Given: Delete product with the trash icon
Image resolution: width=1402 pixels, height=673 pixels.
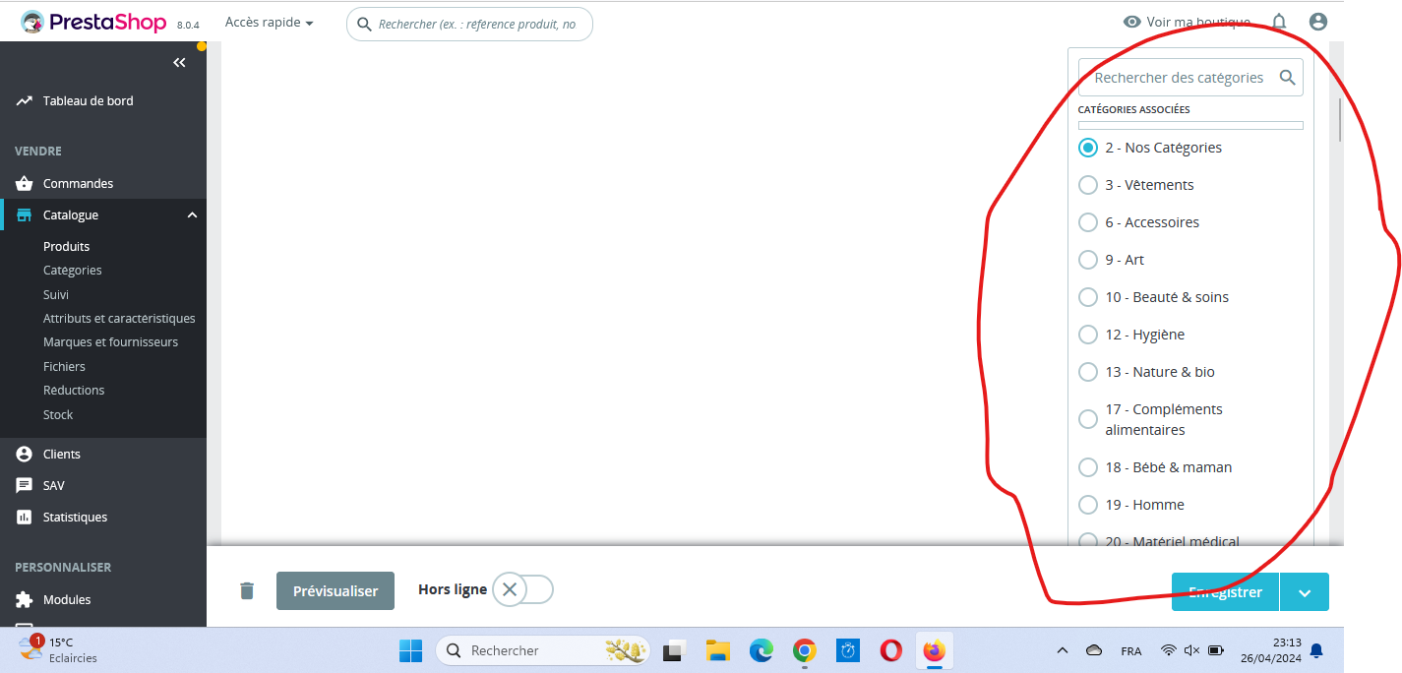Looking at the screenshot, I should [x=247, y=590].
